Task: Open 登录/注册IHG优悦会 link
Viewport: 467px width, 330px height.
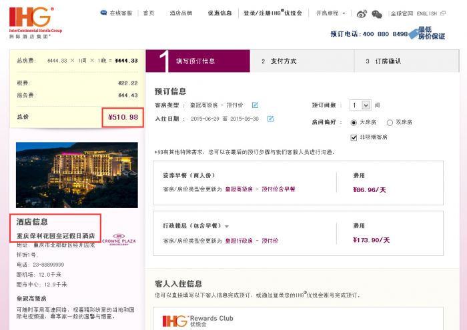Action: [x=272, y=13]
